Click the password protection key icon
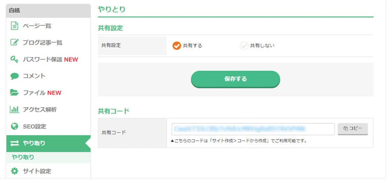Screen dimensions: 392x184 pos(14,59)
